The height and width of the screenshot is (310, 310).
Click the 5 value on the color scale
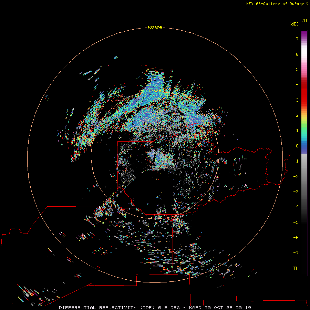pos(297,70)
